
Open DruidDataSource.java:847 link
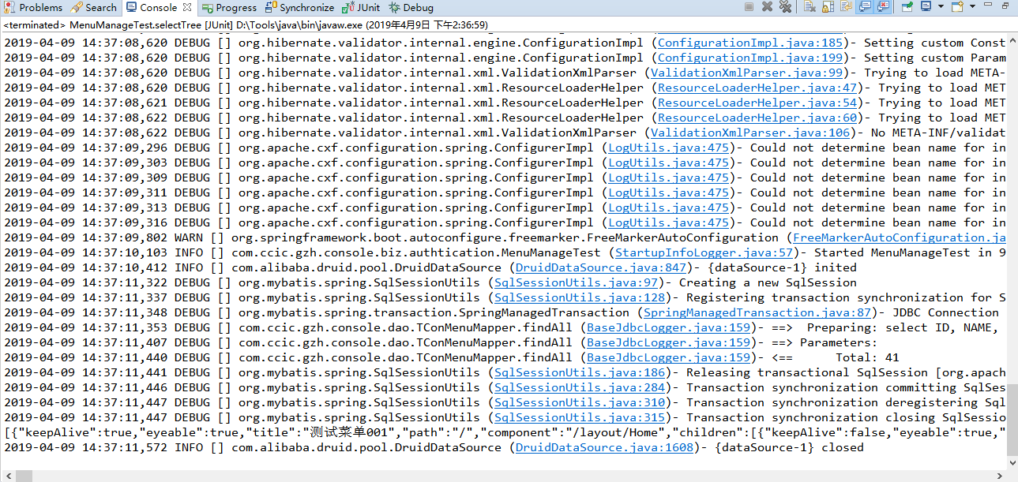[600, 267]
